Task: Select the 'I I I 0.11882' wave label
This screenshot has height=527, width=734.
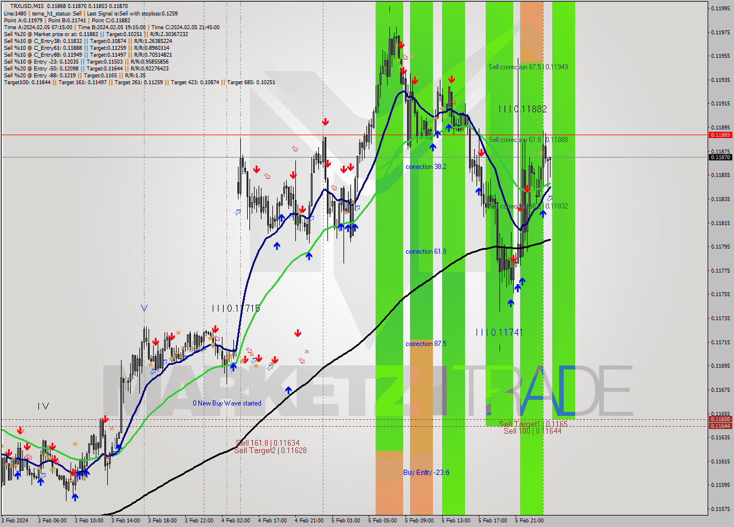Action: click(x=522, y=109)
